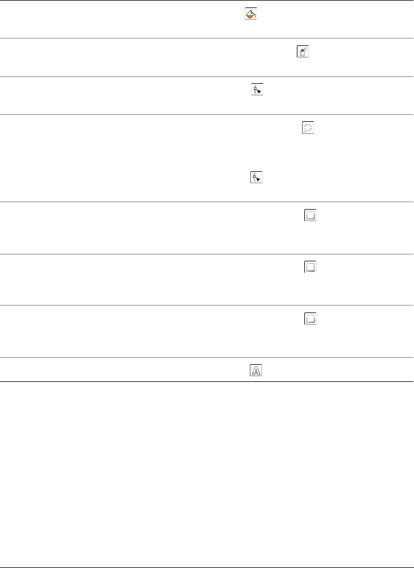The width and height of the screenshot is (414, 568).
Task: Click the eyedropper-style icon in the Free-Form Select row
Action: pyautogui.click(x=257, y=177)
